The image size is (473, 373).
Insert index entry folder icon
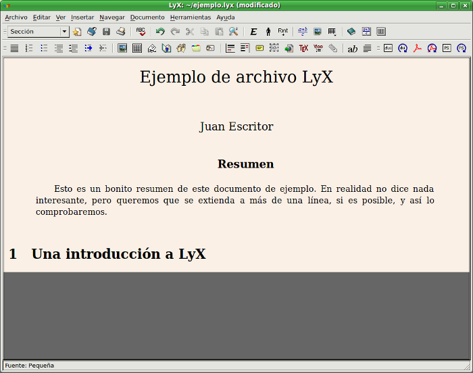pyautogui.click(x=196, y=48)
